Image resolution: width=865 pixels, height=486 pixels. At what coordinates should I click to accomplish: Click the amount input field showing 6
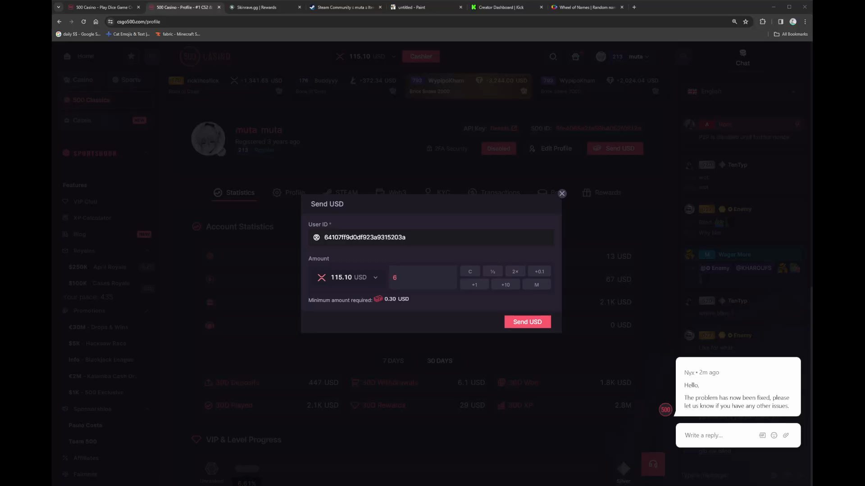click(423, 278)
